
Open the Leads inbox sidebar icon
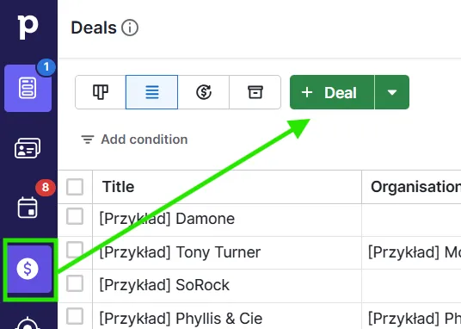tap(28, 88)
